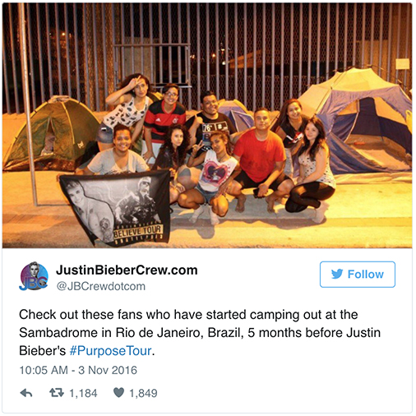Follow the JustinBieberCrew.com account
416x416 pixels.
358,275
